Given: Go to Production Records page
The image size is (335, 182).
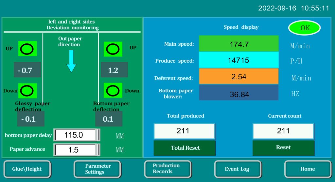Looking at the screenshot, I should pos(167,169).
